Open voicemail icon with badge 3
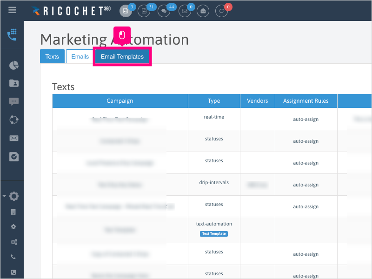This screenshot has height=279, width=372. coord(126,11)
